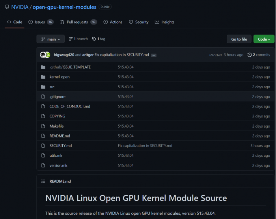Expand the commit message ellipsis button
The image size is (276, 219).
coord(153,55)
